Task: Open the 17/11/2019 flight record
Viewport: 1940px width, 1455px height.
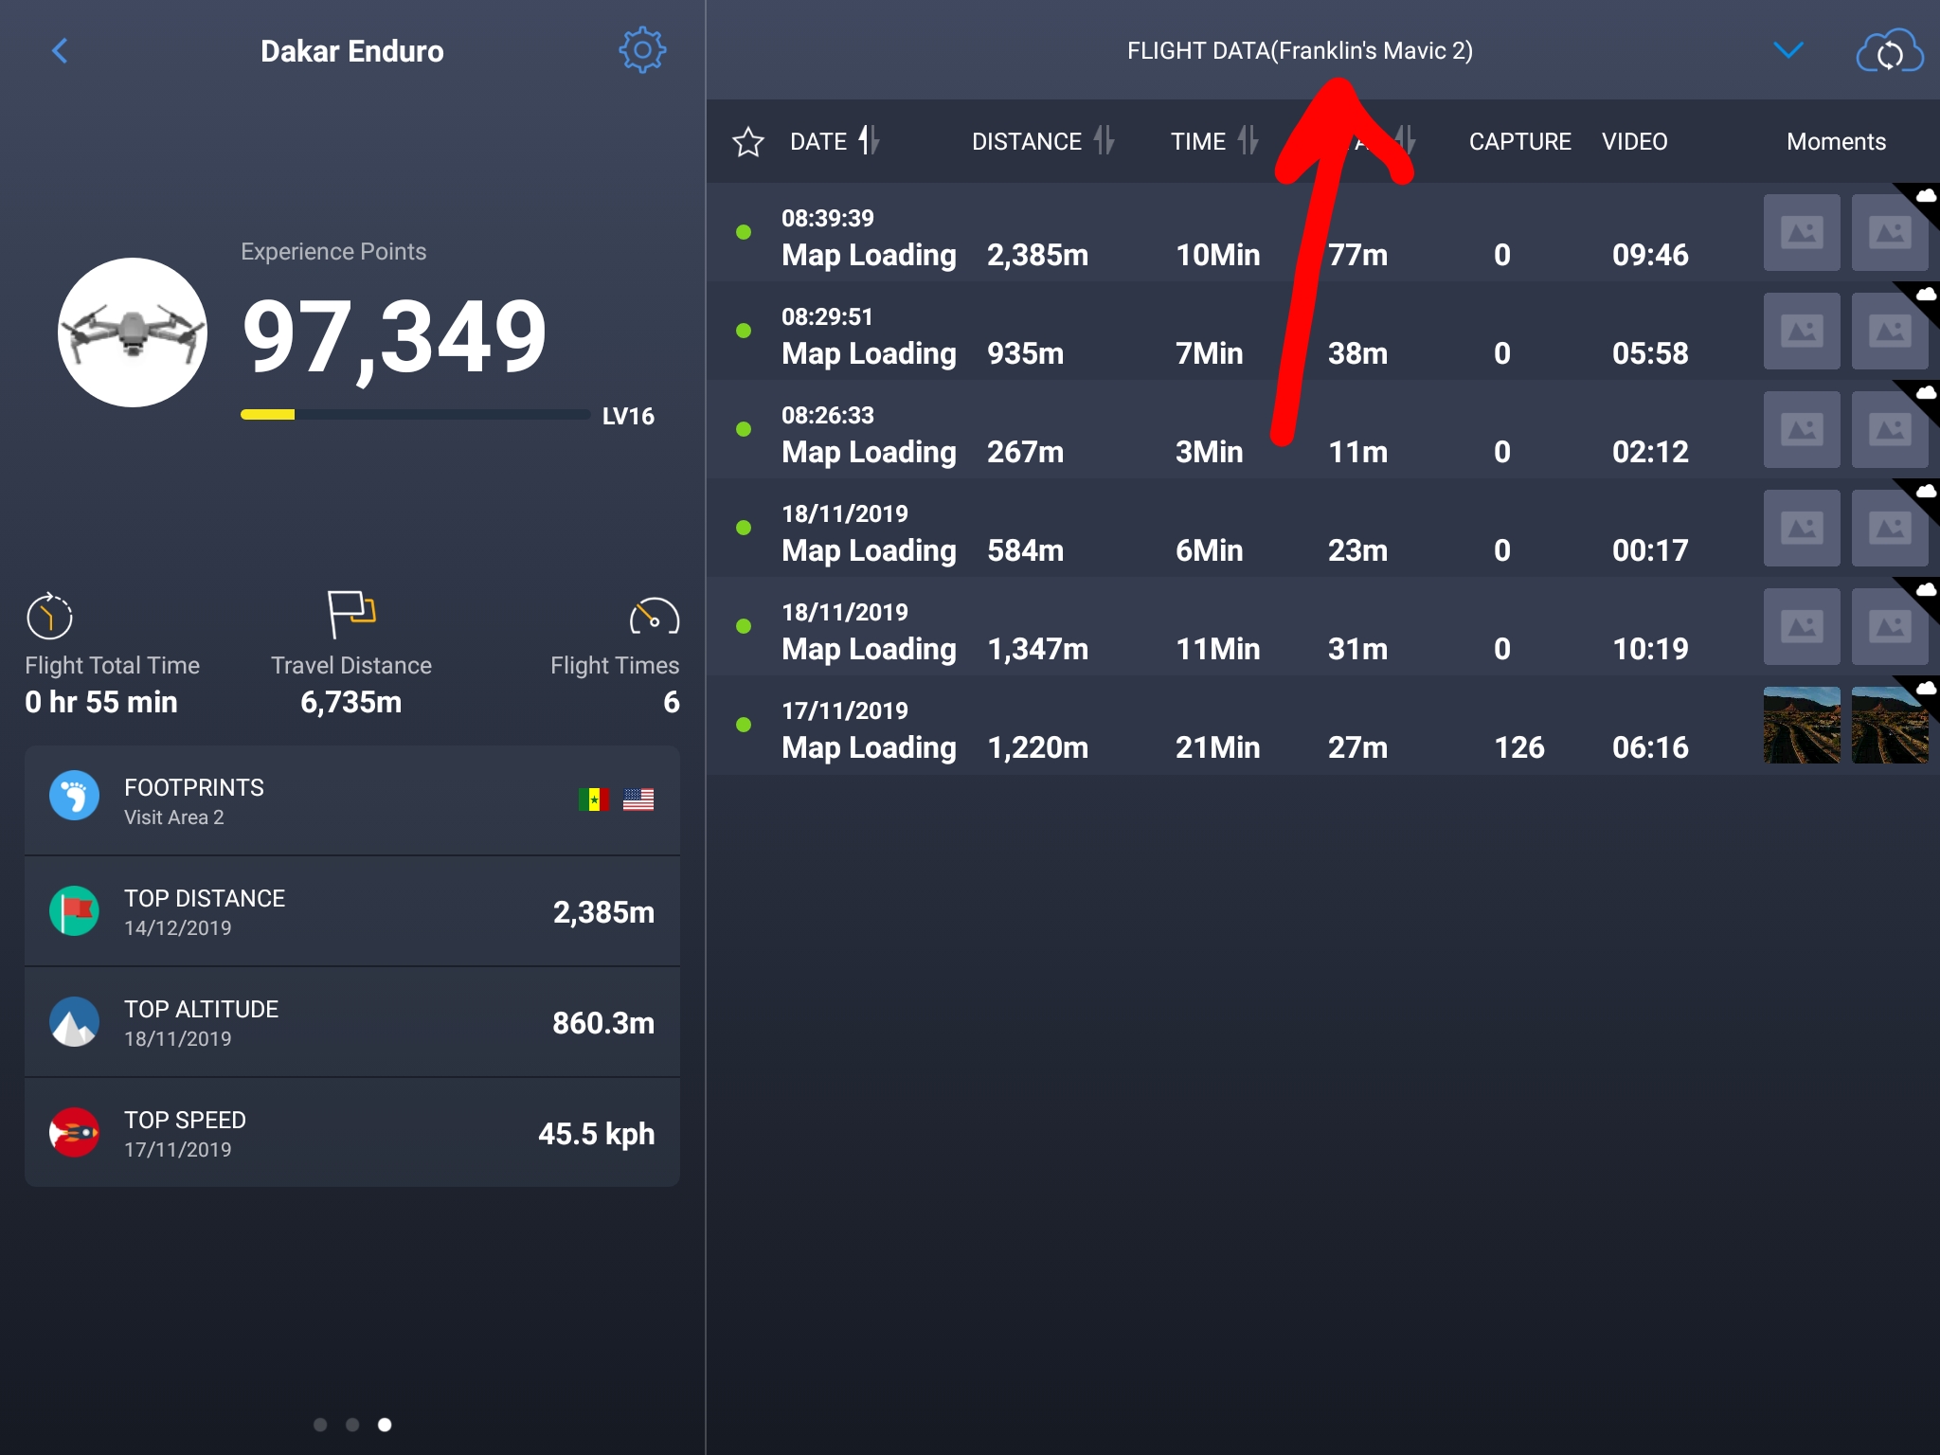Action: (1322, 725)
